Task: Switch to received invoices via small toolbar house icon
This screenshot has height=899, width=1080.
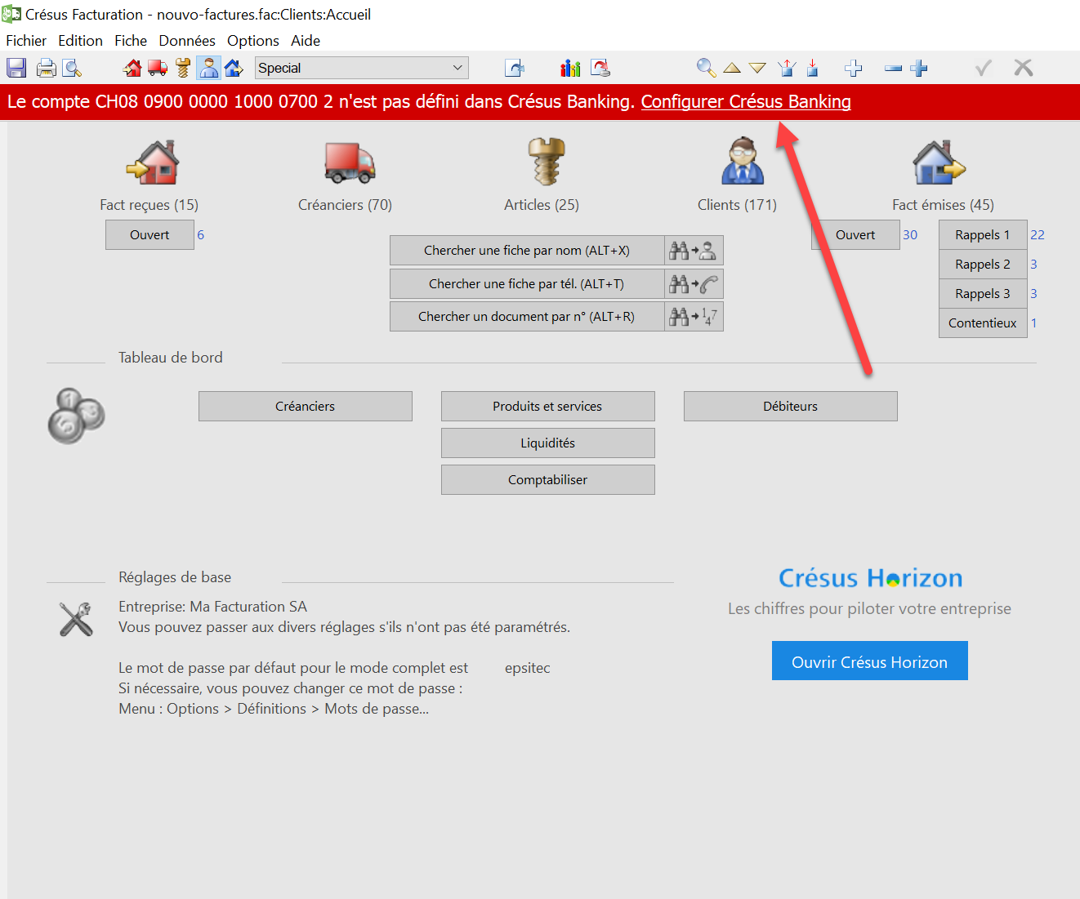Action: coord(132,68)
